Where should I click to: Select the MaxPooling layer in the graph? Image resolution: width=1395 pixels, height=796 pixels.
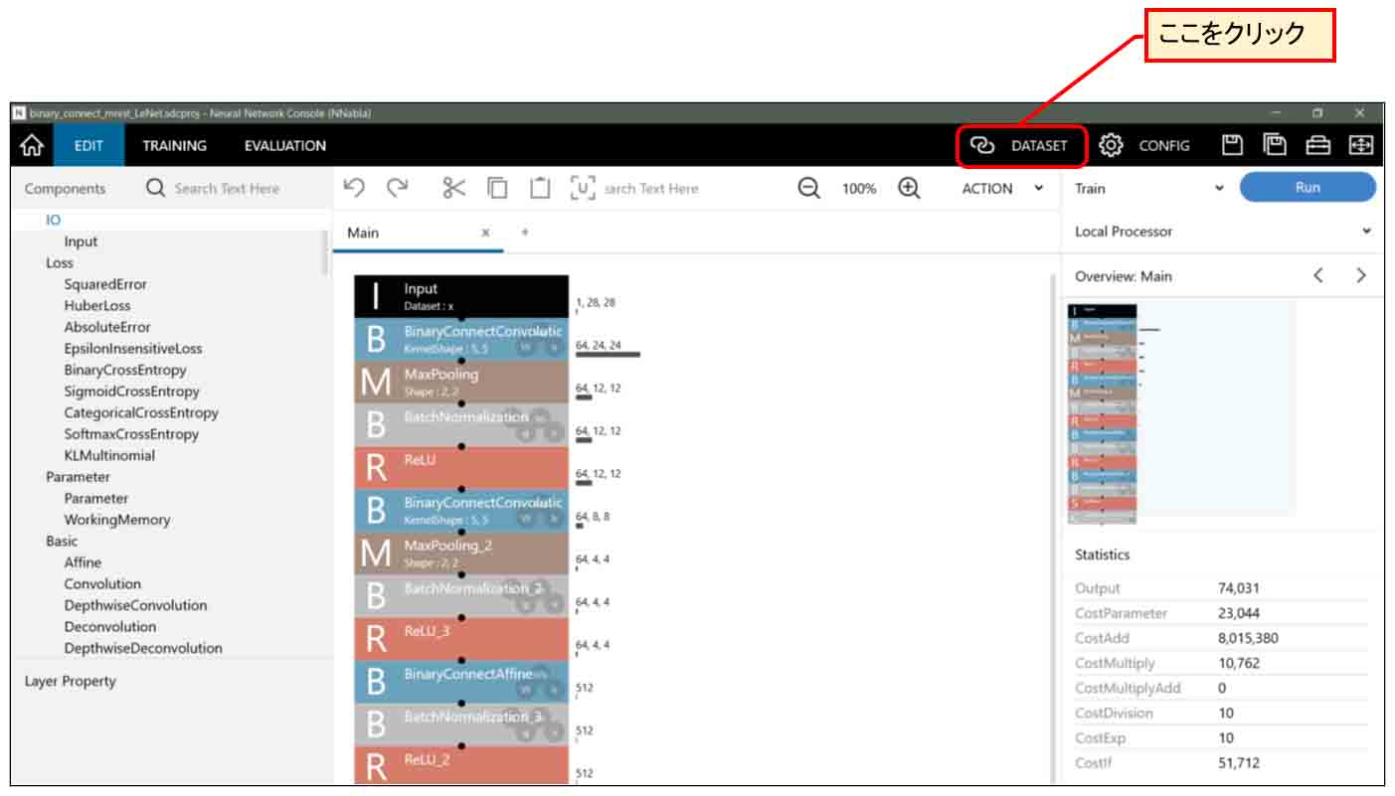461,382
